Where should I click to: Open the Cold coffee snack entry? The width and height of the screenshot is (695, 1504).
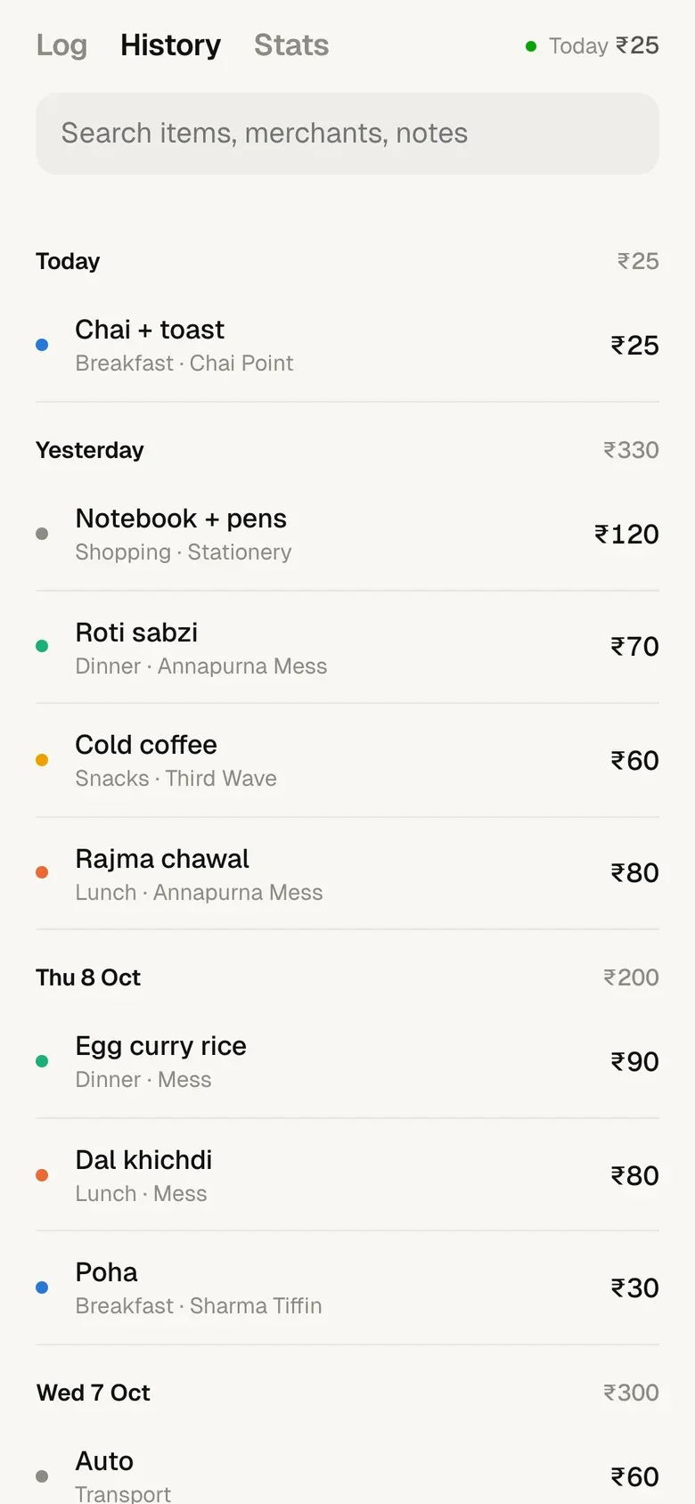point(347,760)
